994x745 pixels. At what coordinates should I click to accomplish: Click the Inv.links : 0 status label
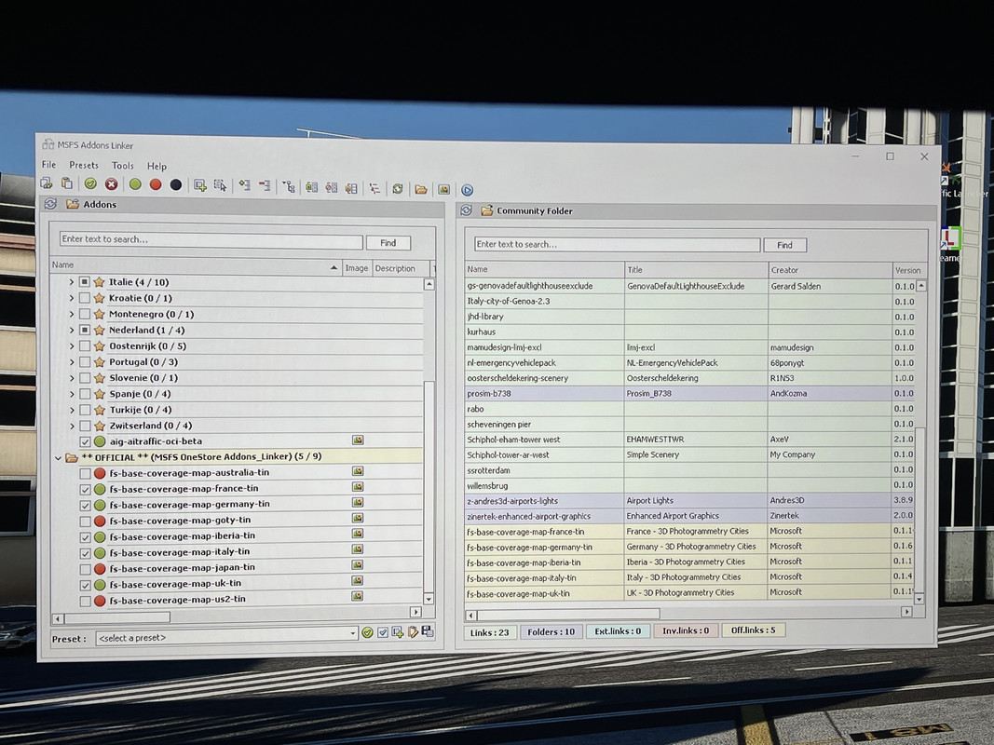click(686, 630)
